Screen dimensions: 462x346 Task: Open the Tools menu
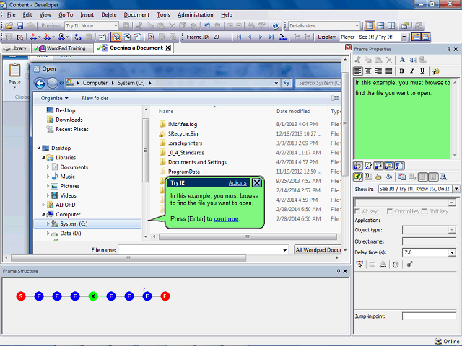pyautogui.click(x=163, y=14)
